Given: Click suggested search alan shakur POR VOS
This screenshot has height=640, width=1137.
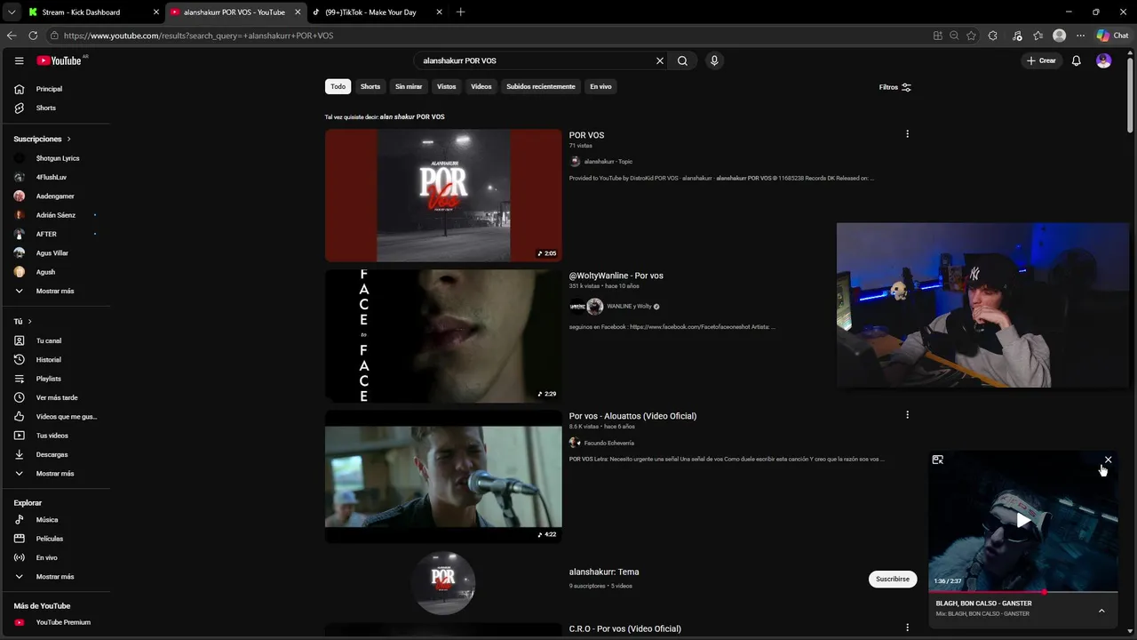Looking at the screenshot, I should pos(412,116).
